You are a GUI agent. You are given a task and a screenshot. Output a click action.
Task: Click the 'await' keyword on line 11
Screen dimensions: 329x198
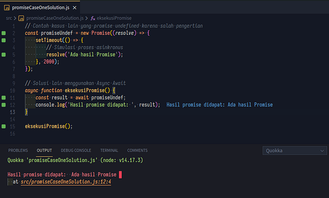pyautogui.click(x=82, y=97)
